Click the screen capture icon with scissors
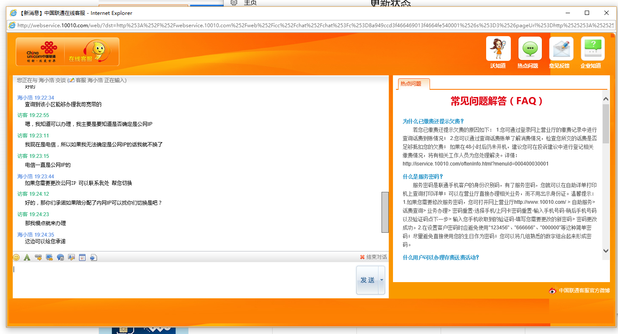This screenshot has height=334, width=618. point(49,257)
